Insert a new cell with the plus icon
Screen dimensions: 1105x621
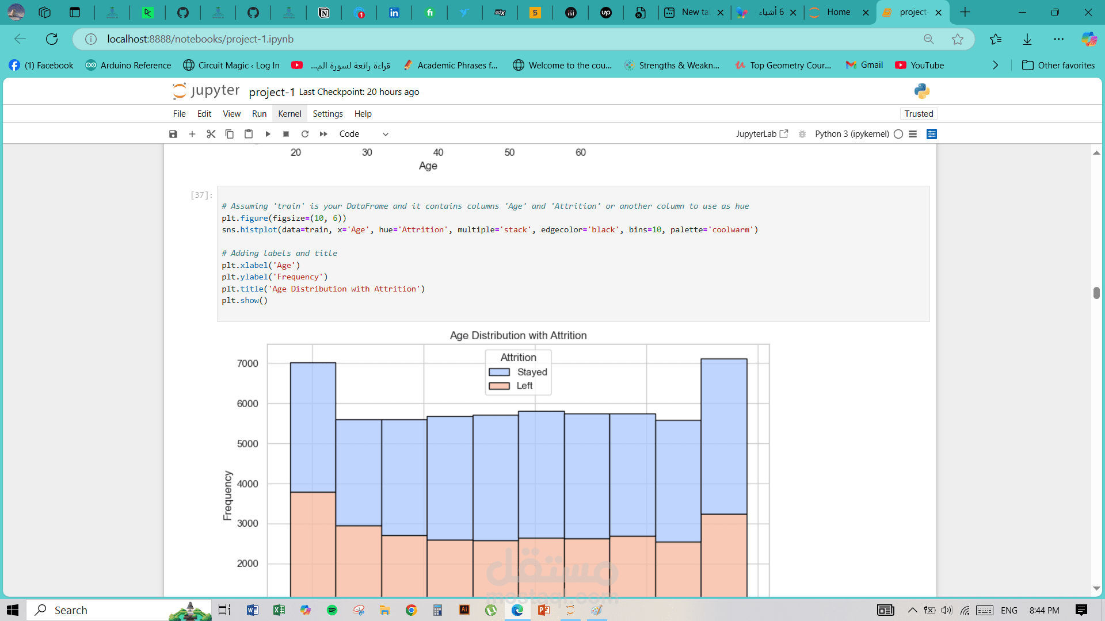pyautogui.click(x=192, y=134)
